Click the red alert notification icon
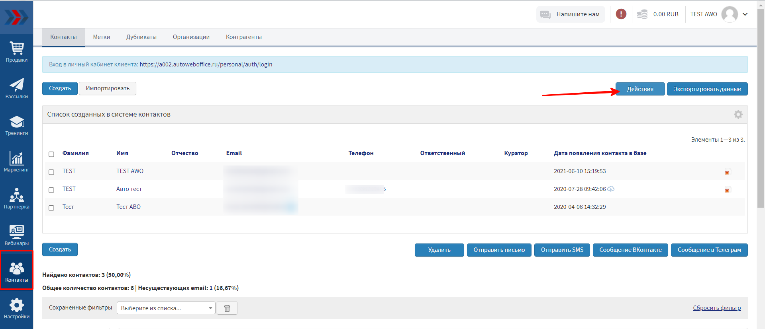The image size is (765, 329). [621, 14]
